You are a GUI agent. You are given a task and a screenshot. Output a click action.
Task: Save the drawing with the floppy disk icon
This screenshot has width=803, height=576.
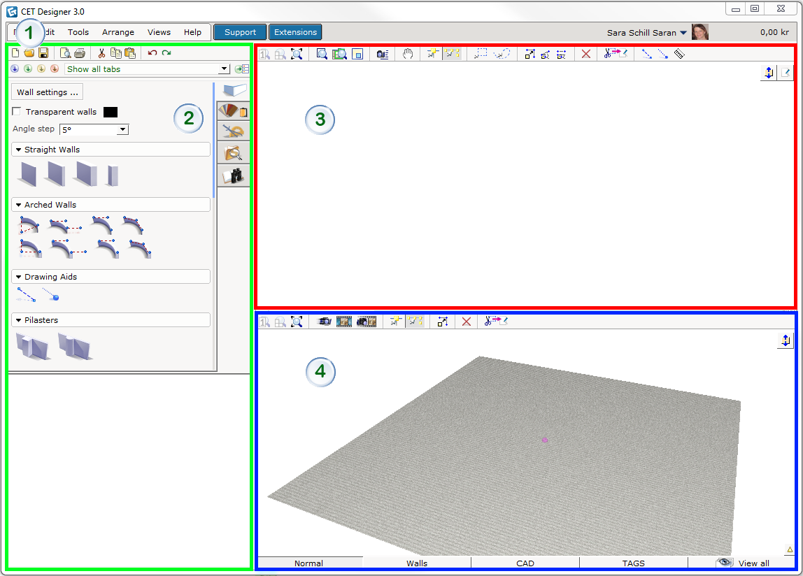pyautogui.click(x=43, y=52)
